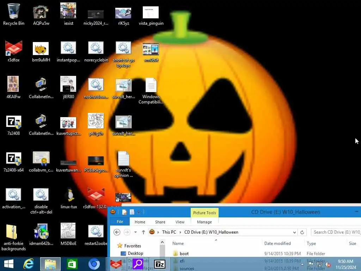Click This PC in the address breadcrumb
361x271 pixels.
point(169,232)
